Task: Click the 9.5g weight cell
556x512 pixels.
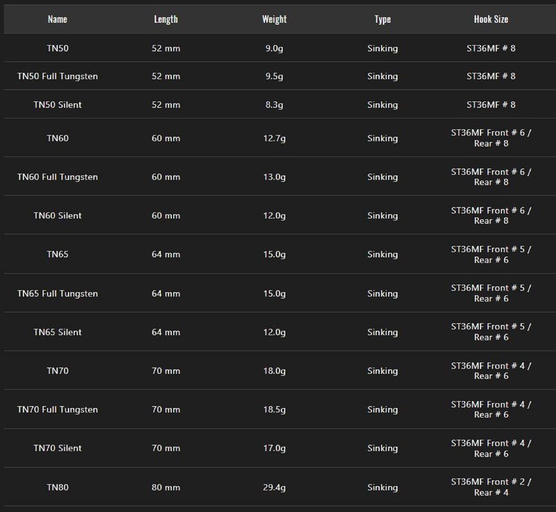Action: point(274,77)
